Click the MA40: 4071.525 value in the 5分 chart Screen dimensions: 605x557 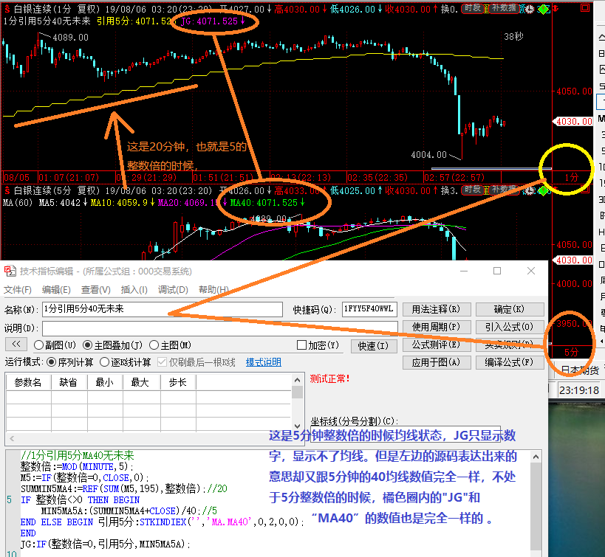(x=267, y=202)
